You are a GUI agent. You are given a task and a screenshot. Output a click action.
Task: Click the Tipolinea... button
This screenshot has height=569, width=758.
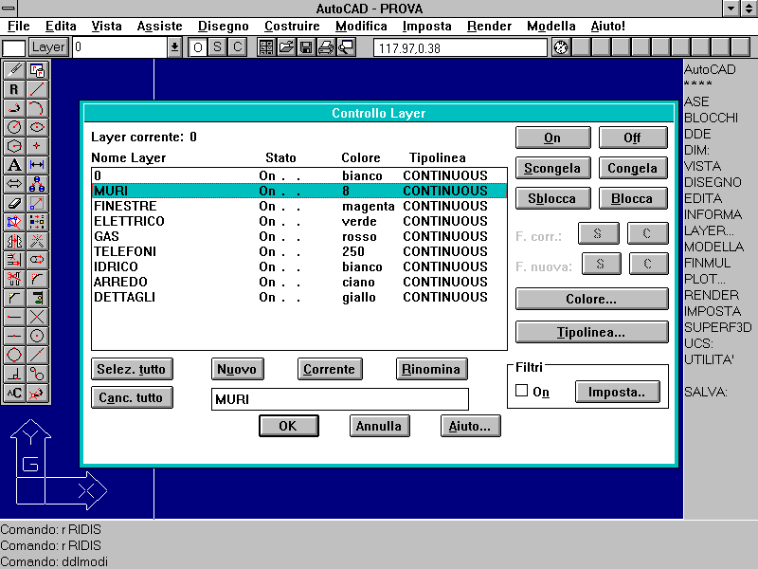(x=591, y=333)
